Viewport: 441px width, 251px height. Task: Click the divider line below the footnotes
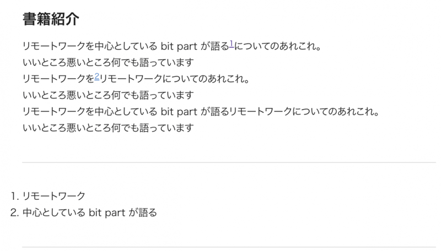(229, 247)
